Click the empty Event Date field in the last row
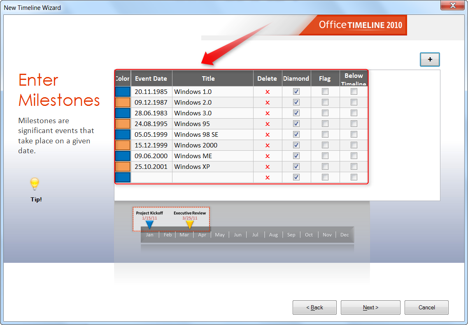The width and height of the screenshot is (468, 325). pyautogui.click(x=151, y=177)
